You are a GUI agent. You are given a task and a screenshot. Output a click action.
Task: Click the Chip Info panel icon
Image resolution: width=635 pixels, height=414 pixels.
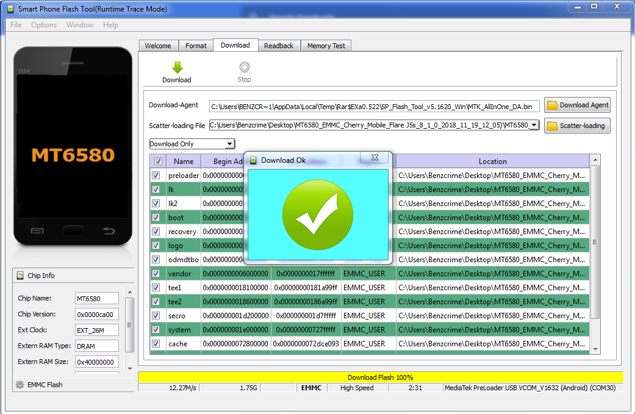tap(20, 276)
